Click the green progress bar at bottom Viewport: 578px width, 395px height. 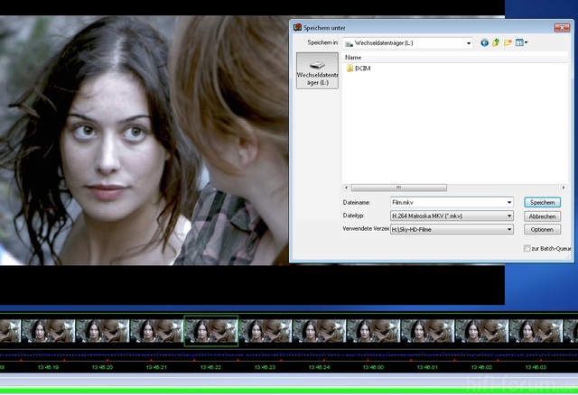tap(289, 390)
